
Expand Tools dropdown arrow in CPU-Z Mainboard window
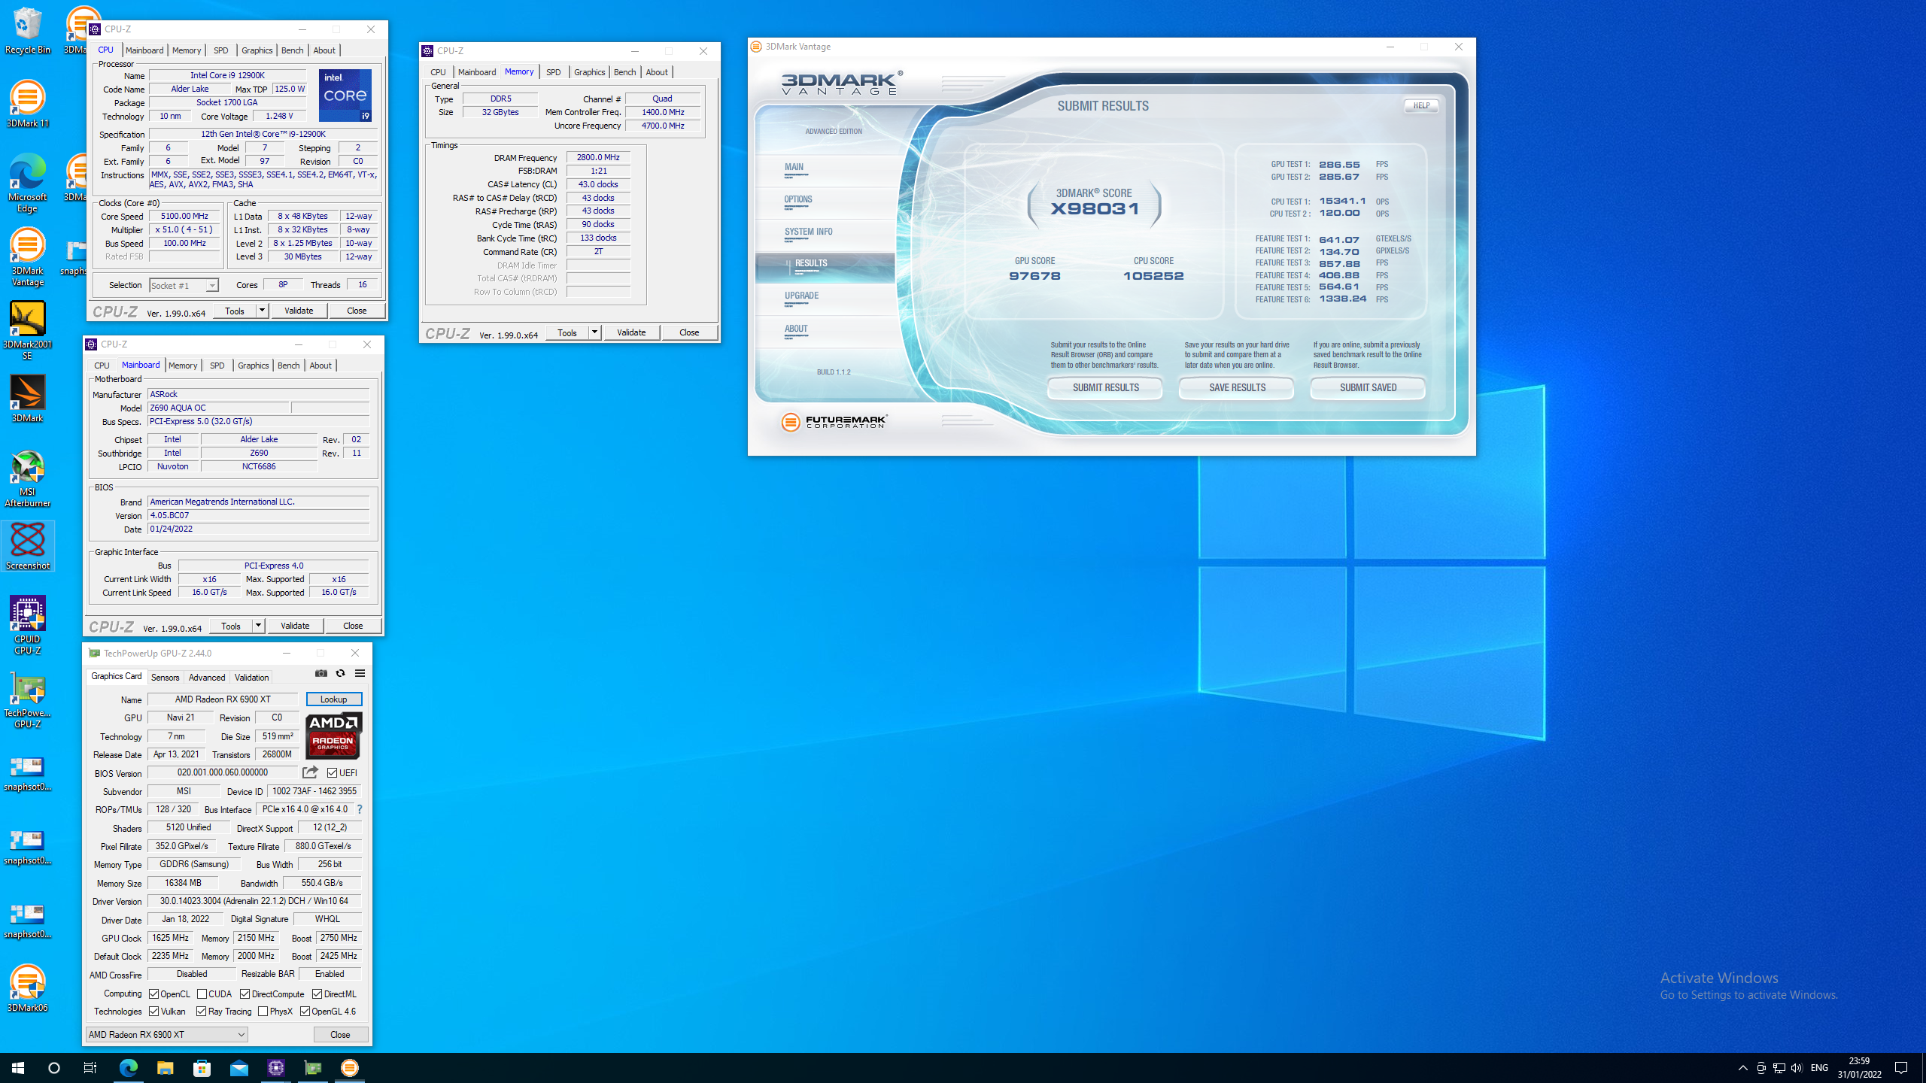point(258,626)
